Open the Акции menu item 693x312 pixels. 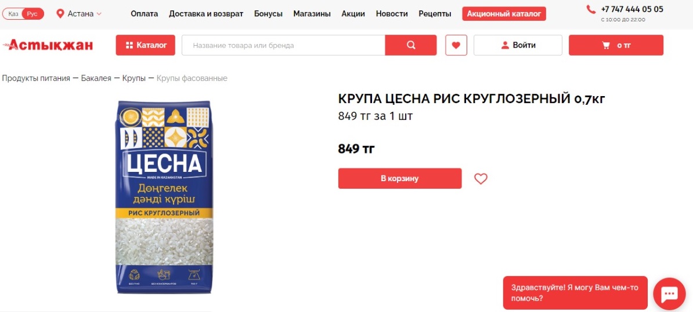click(353, 14)
